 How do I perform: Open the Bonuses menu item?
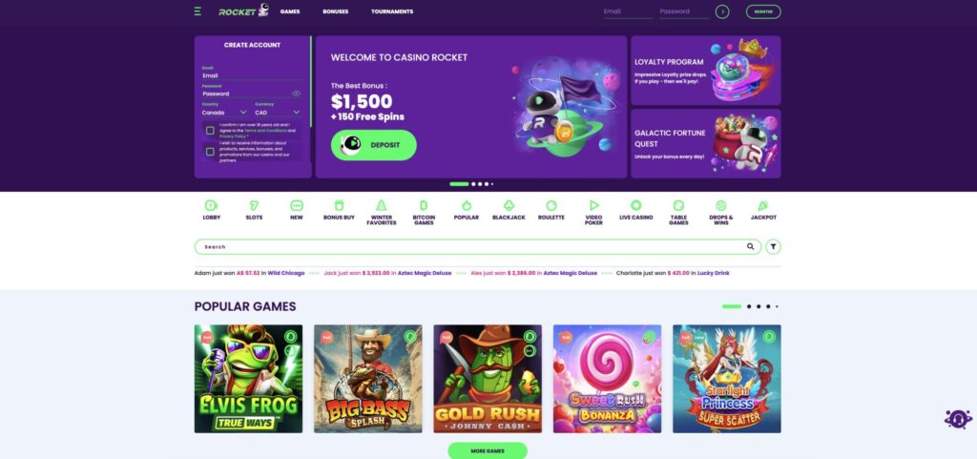click(335, 11)
